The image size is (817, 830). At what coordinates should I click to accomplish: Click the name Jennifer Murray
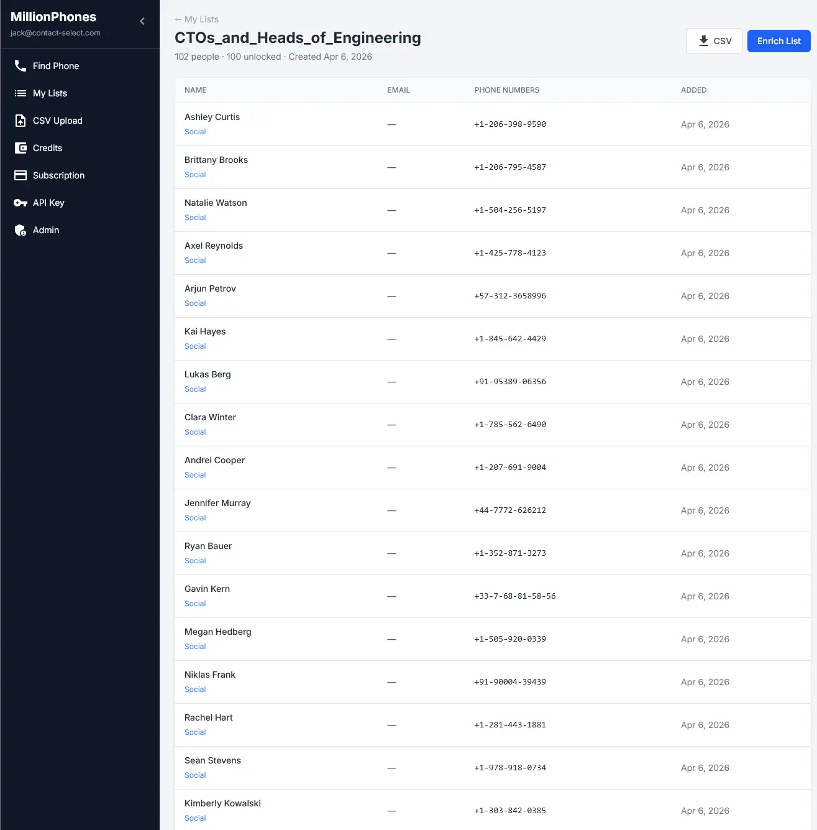(x=217, y=503)
